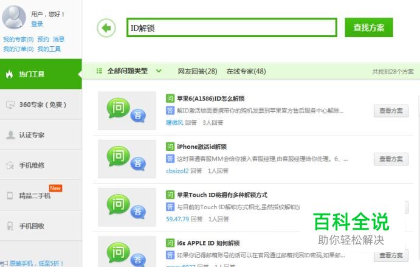Image resolution: width=420 pixels, height=267 pixels.
Task: Click the 精品二手机 phone icon
Action: pos(10,195)
